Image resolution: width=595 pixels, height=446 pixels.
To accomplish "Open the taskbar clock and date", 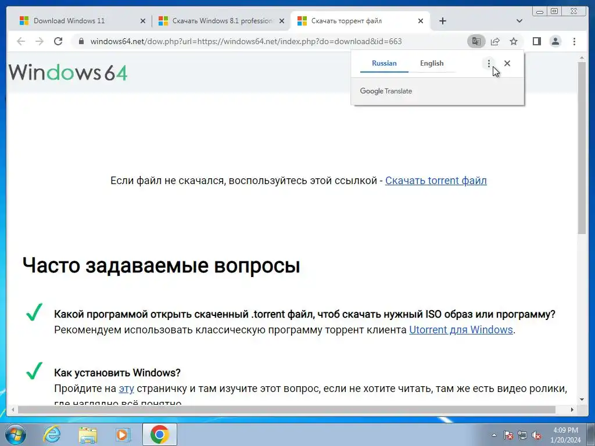I will (x=565, y=435).
